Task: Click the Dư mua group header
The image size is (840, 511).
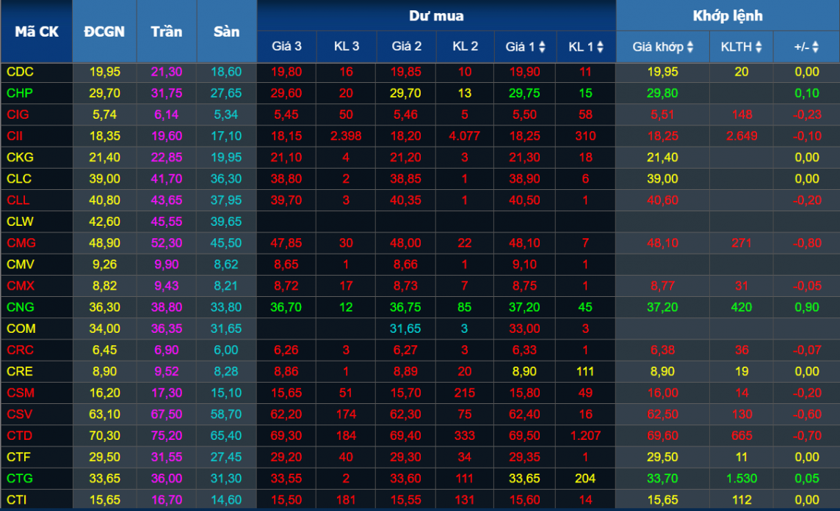Action: 436,15
